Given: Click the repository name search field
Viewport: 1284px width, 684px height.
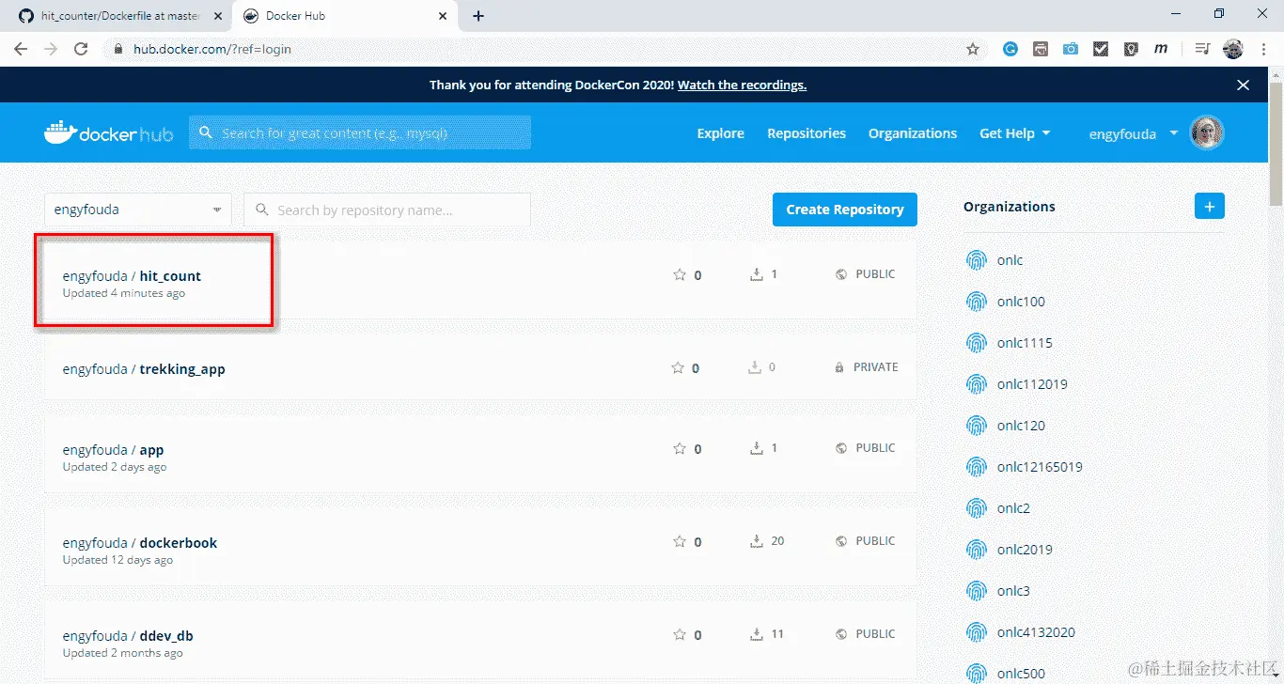Looking at the screenshot, I should click(387, 209).
